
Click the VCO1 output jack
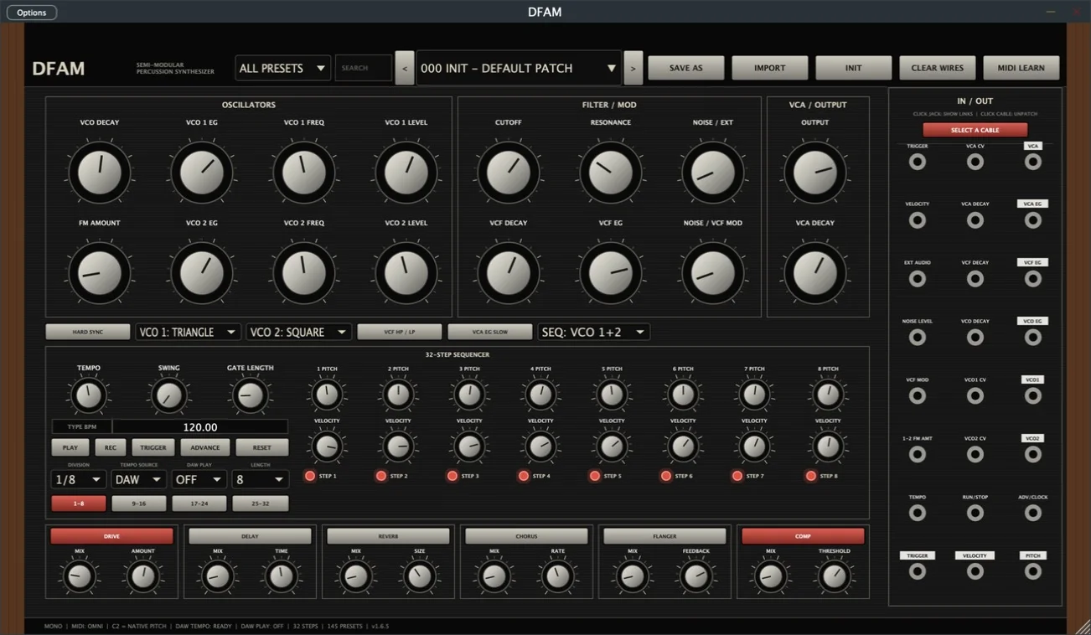pos(1033,396)
